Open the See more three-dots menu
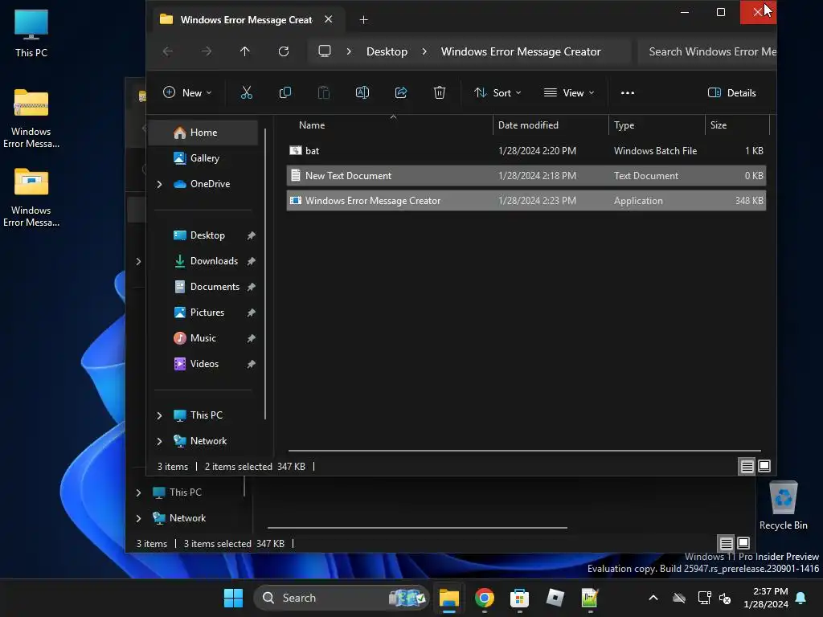This screenshot has height=617, width=823. (x=627, y=93)
